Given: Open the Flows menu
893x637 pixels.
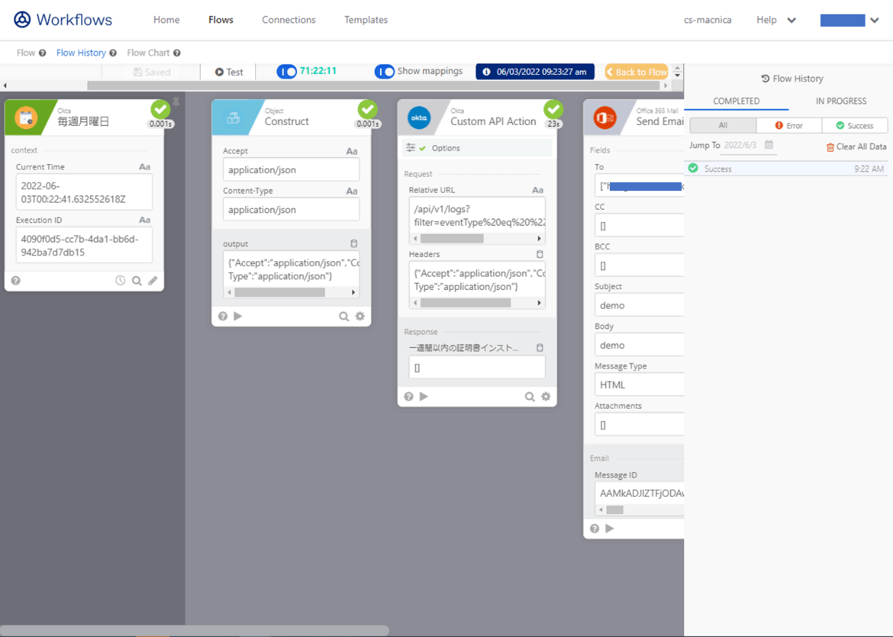Looking at the screenshot, I should (x=221, y=20).
